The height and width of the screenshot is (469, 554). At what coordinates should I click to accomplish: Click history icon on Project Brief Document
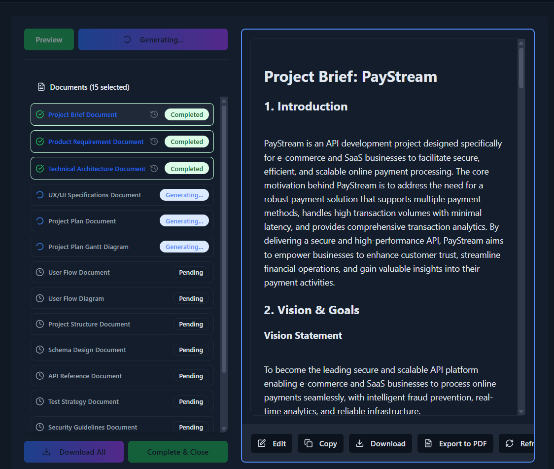pyautogui.click(x=154, y=114)
